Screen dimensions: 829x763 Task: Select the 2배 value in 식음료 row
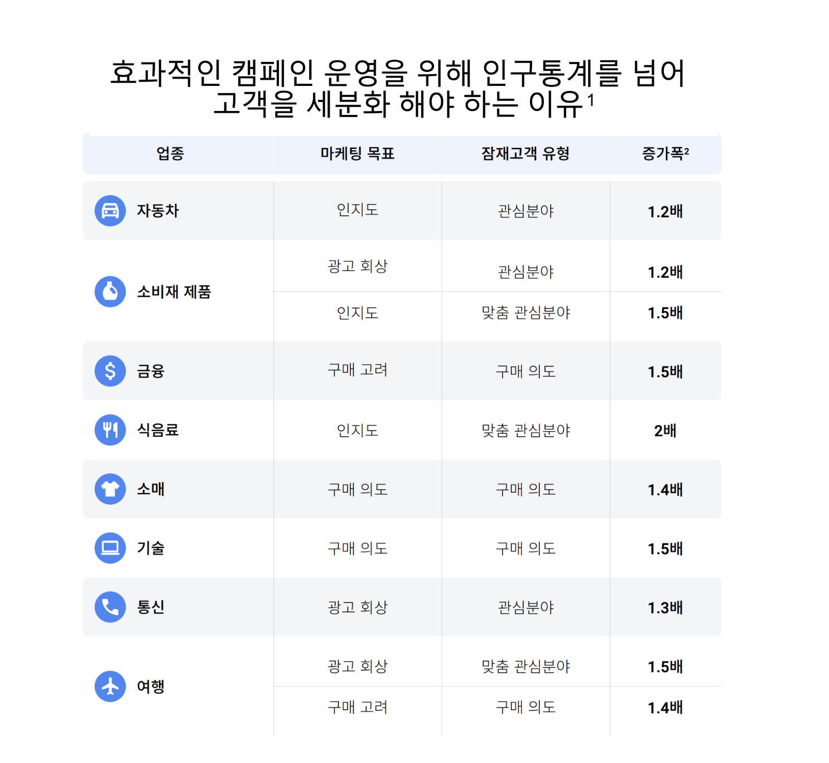click(666, 431)
